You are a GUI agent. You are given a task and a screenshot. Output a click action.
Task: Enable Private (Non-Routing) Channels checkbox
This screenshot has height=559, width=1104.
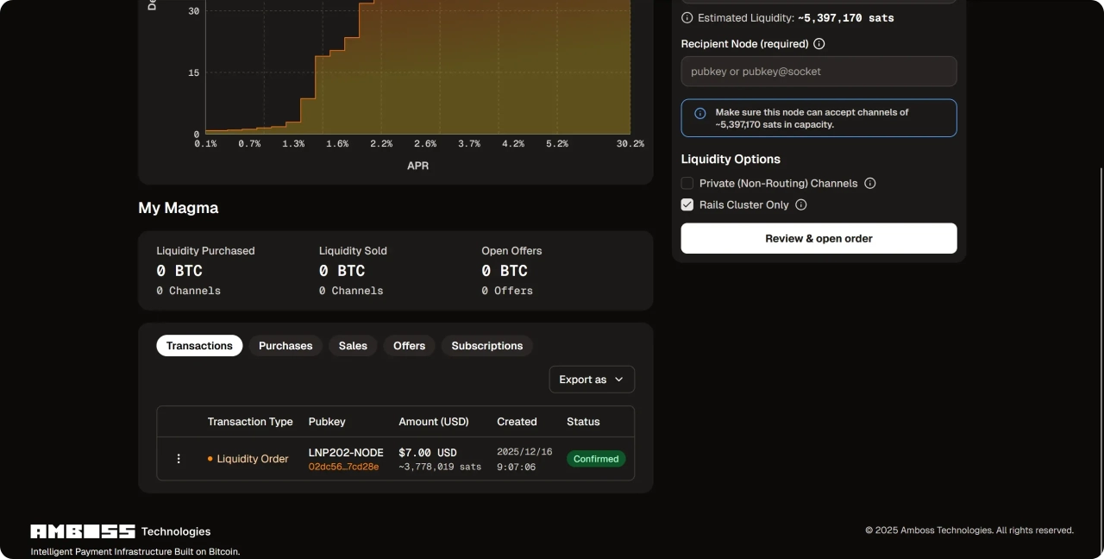tap(687, 184)
